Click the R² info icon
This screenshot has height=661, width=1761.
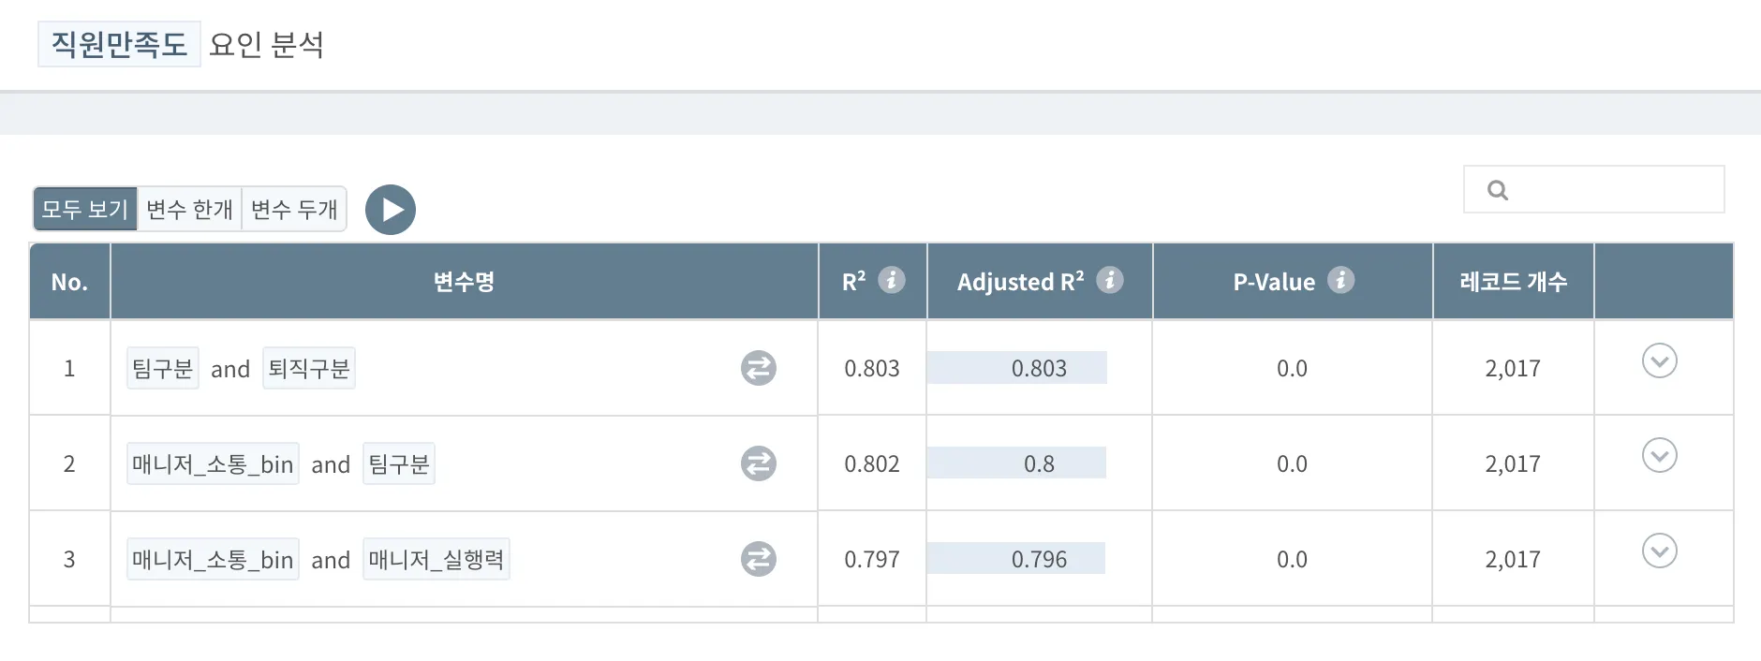click(892, 280)
